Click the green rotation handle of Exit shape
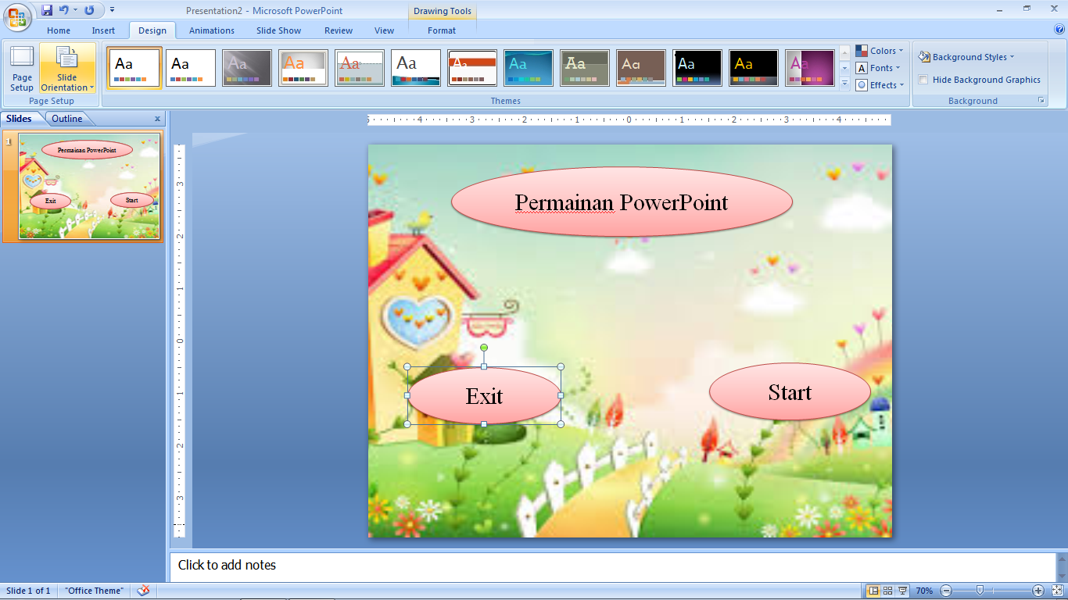This screenshot has height=600, width=1068. pos(484,348)
